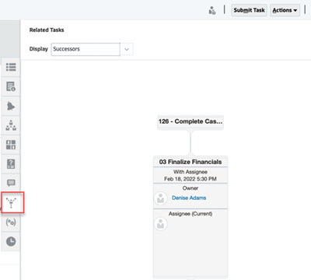
Task: Open the Comments speech bubble icon
Action: (x=11, y=183)
